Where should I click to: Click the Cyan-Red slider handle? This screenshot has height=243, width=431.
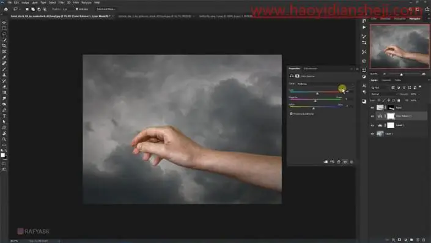[317, 94]
